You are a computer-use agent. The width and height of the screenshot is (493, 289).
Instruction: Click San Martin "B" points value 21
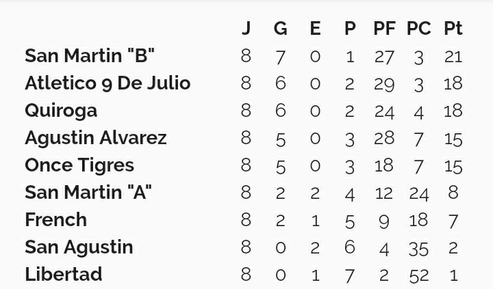pos(453,57)
